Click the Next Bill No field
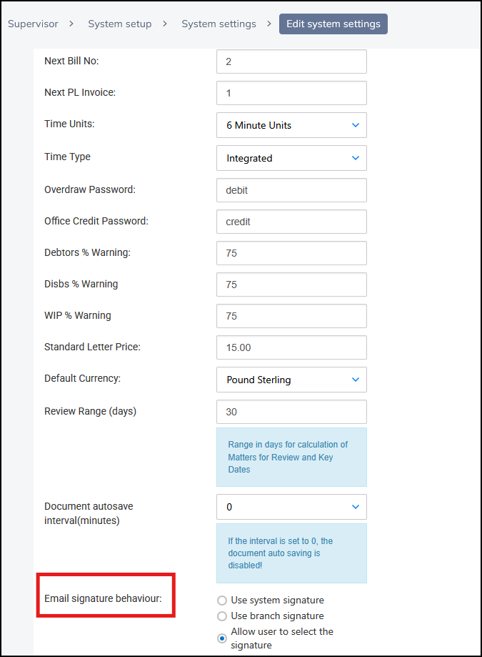The width and height of the screenshot is (482, 657). [291, 61]
